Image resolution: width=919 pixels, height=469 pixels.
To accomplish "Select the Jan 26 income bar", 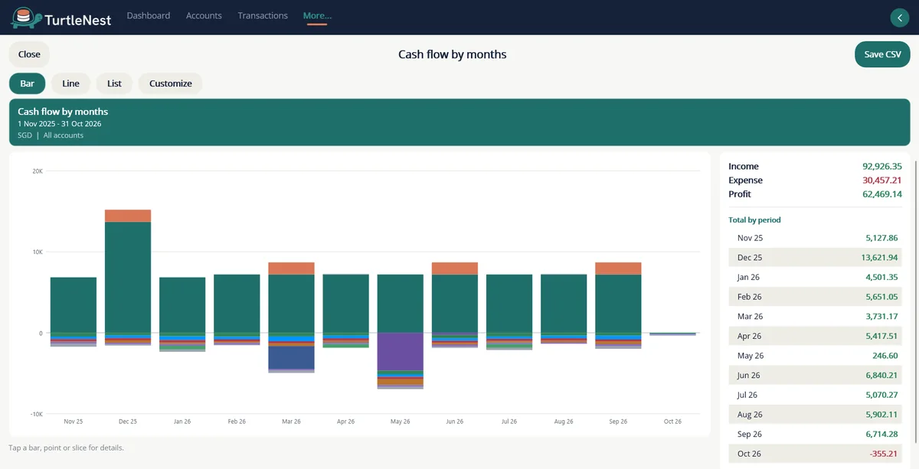I will pos(182,305).
